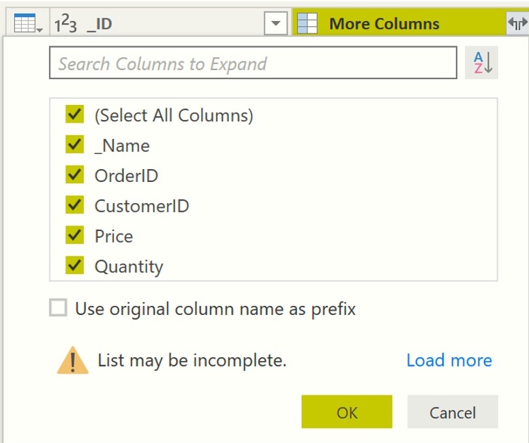Image resolution: width=529 pixels, height=443 pixels.
Task: Uncheck the OrderID column checkbox
Action: pos(74,175)
